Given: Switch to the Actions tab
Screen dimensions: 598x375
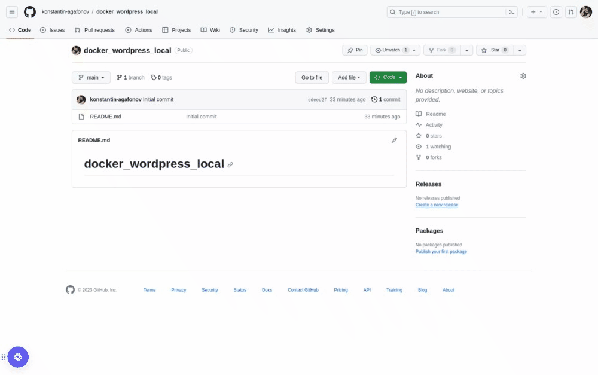Looking at the screenshot, I should tap(139, 30).
